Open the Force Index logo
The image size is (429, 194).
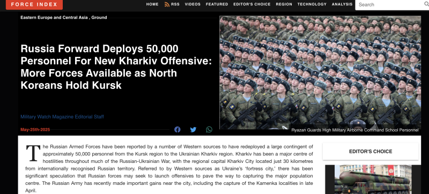pos(34,5)
